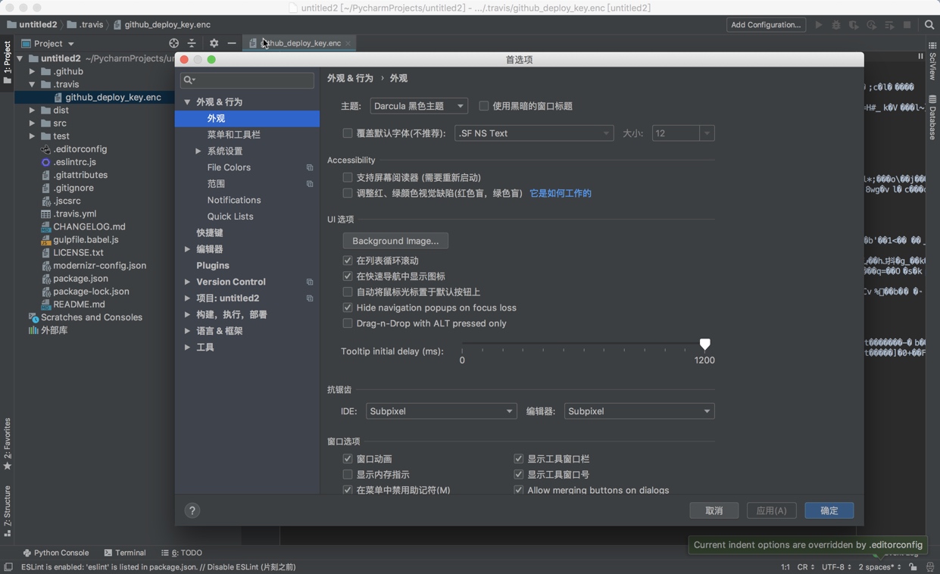Click the github_deploy_key.enc file icon in tree

point(58,97)
